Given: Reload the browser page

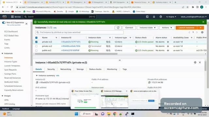Looking at the screenshot, I should pyautogui.click(x=12, y=7).
